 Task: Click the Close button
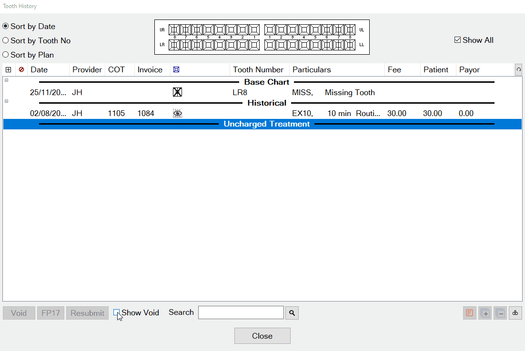tap(262, 336)
